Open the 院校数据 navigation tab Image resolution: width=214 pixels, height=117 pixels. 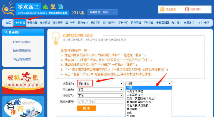coord(20,23)
